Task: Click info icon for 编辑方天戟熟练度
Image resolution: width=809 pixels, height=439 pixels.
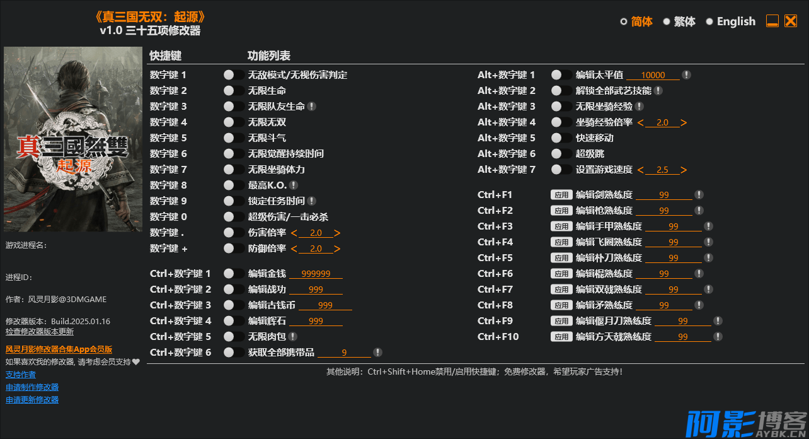Action: click(x=718, y=337)
